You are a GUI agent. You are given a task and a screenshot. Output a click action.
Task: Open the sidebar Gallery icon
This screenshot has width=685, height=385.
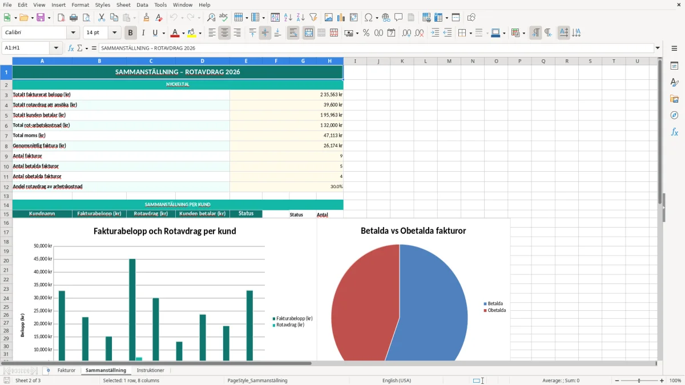click(x=674, y=99)
